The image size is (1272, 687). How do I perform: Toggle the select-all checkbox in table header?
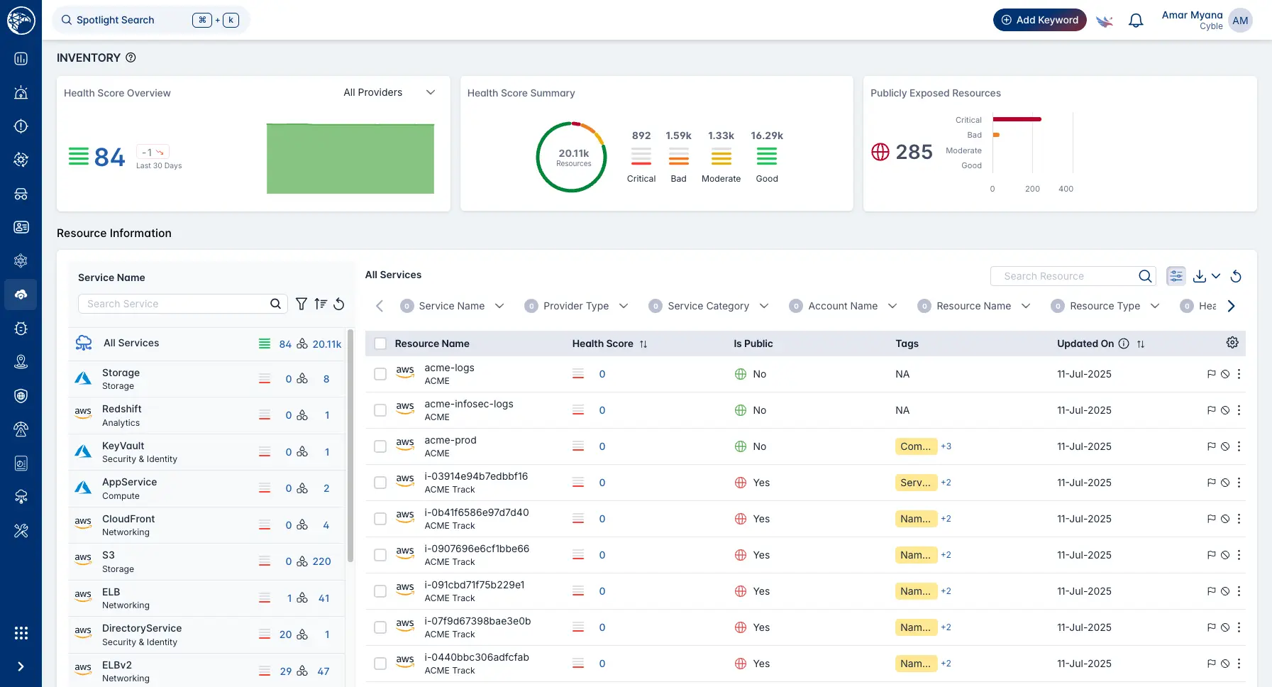point(380,343)
